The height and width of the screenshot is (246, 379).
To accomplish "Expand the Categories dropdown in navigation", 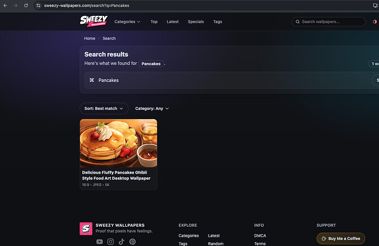I will [127, 22].
